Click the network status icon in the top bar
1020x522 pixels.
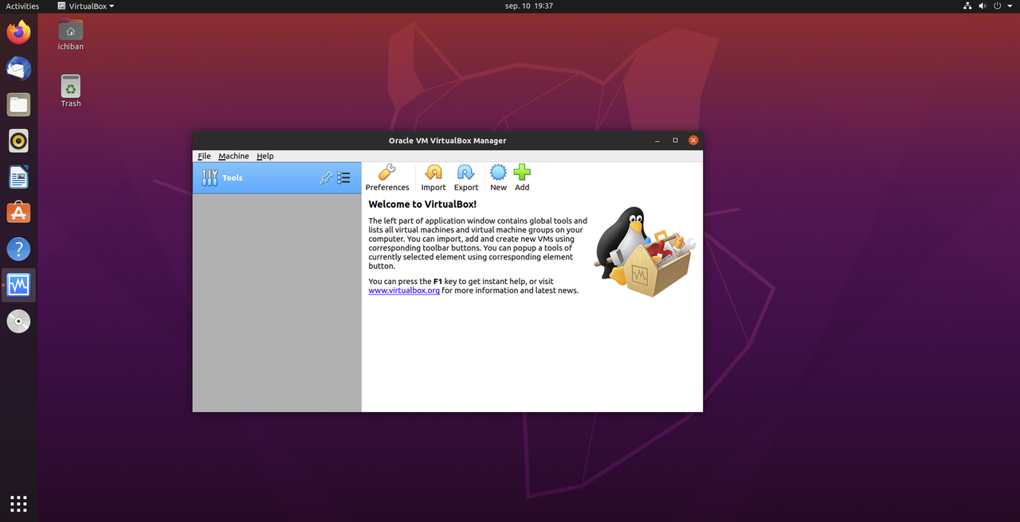click(967, 6)
